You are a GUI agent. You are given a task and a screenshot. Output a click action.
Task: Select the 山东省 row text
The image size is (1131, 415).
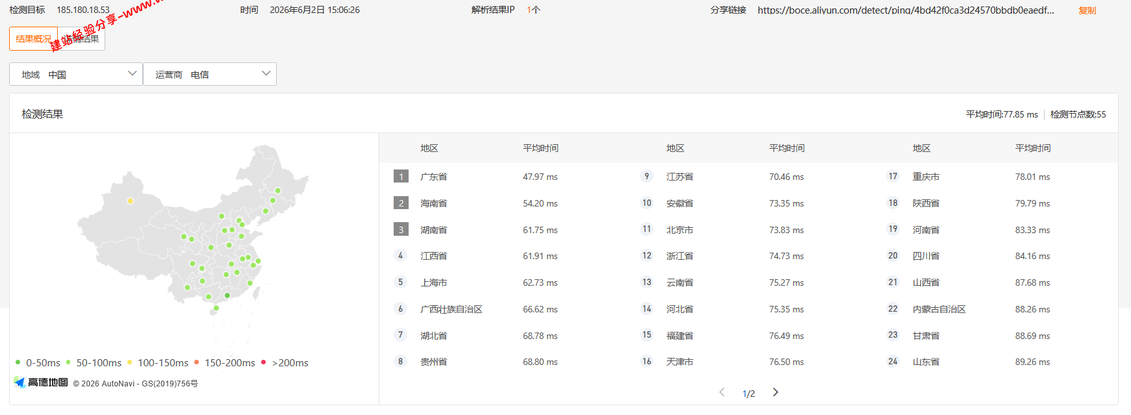click(x=926, y=362)
